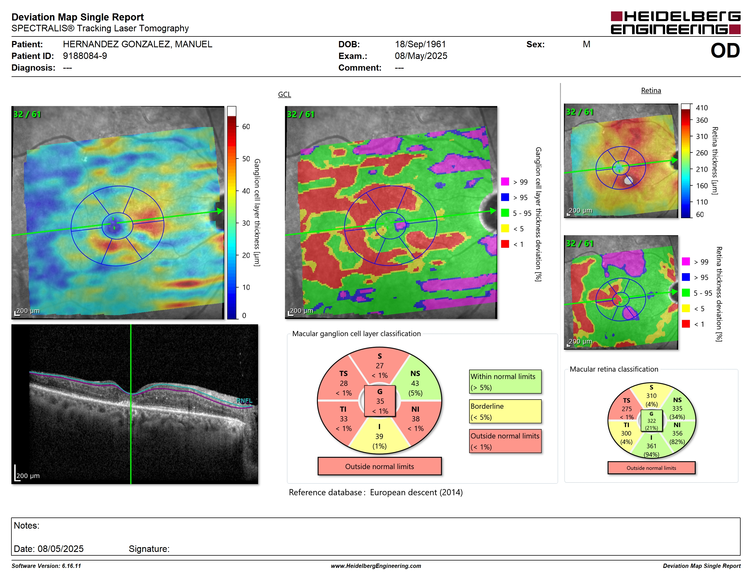Click the Retina thickness color scale bar
The image size is (752, 581).
click(x=686, y=161)
